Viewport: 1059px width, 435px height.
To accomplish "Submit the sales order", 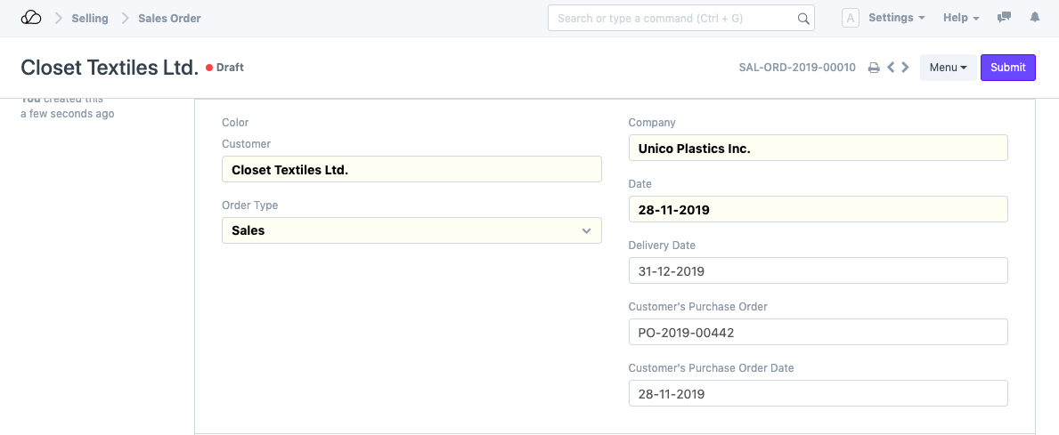I will pos(1007,68).
